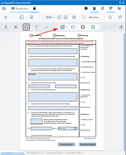The width and height of the screenshot is (126, 155).
Task: Select the text underline annotation tool
Action: (x=6, y=27)
